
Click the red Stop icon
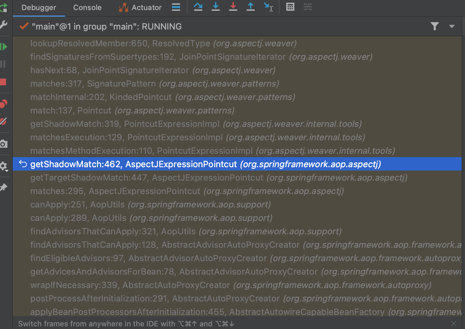(3, 82)
